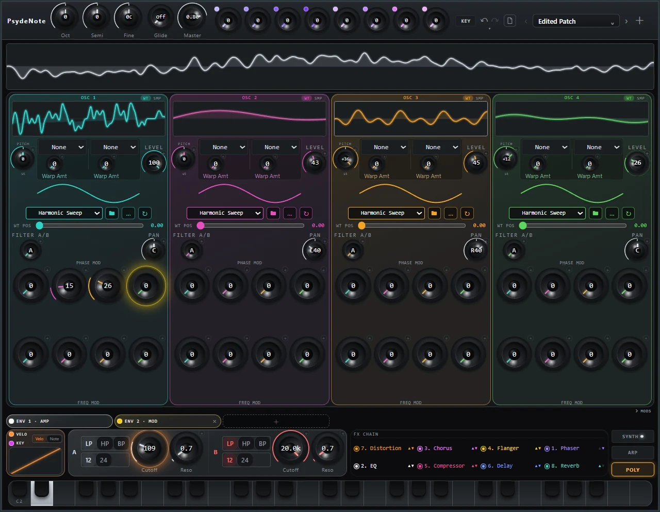This screenshot has width=660, height=512.
Task: Go to the next patch with right chevron
Action: (x=626, y=21)
